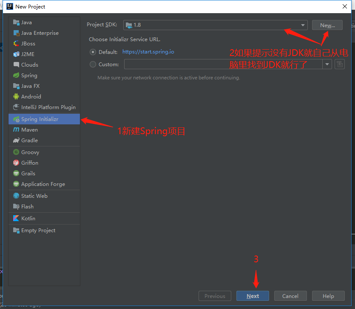
Task: Click the Previous button
Action: (215, 296)
